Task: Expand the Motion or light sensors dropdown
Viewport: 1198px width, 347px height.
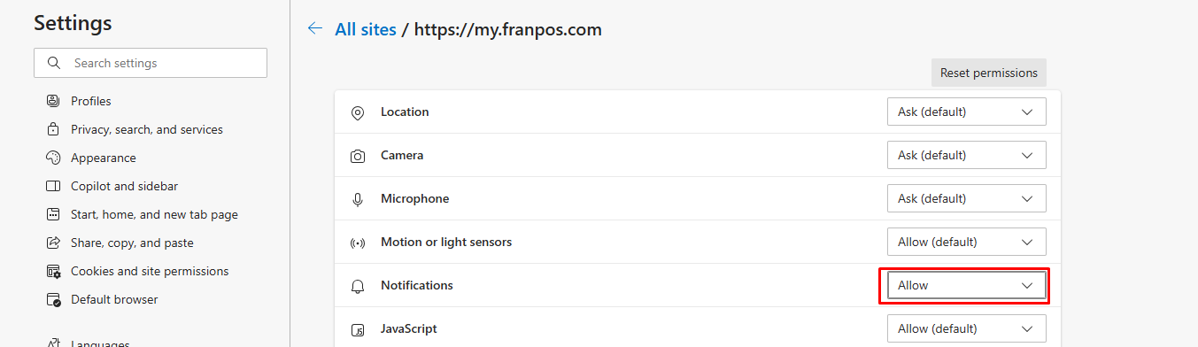Action: click(x=966, y=242)
